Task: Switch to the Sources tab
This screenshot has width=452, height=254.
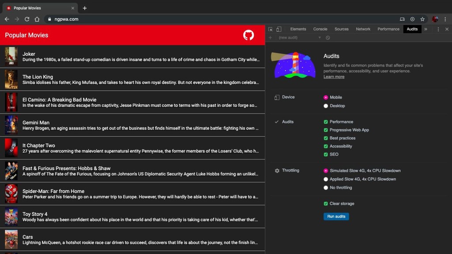Action: 341,29
